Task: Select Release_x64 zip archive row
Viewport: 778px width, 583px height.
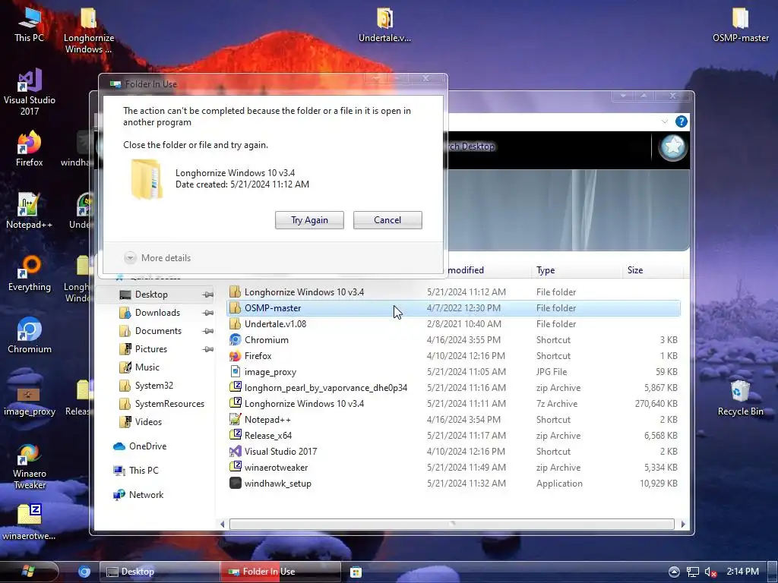Action: (x=454, y=436)
